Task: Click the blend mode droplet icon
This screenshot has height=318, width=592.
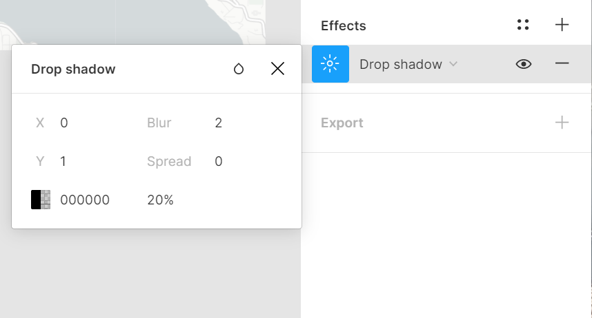Action: point(239,69)
